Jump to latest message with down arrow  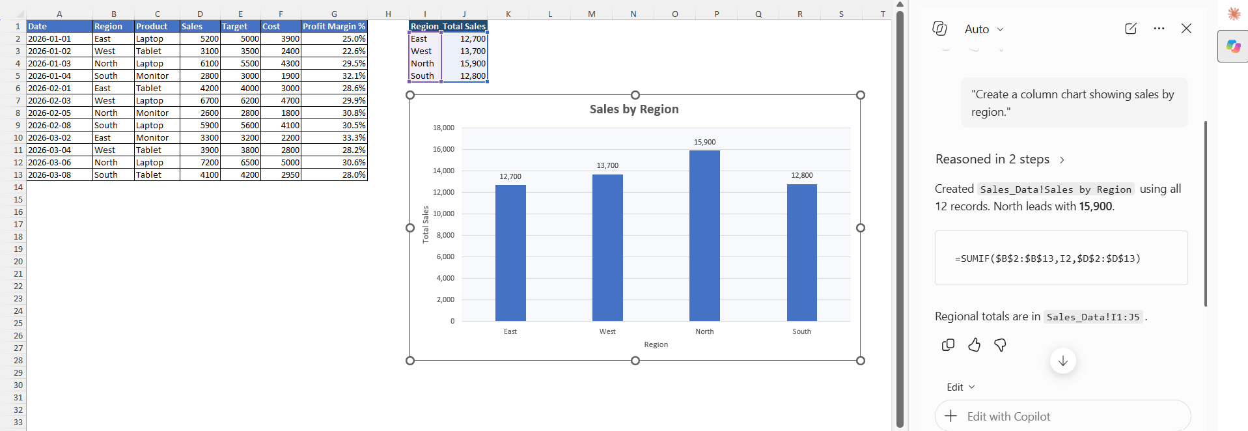pos(1062,361)
